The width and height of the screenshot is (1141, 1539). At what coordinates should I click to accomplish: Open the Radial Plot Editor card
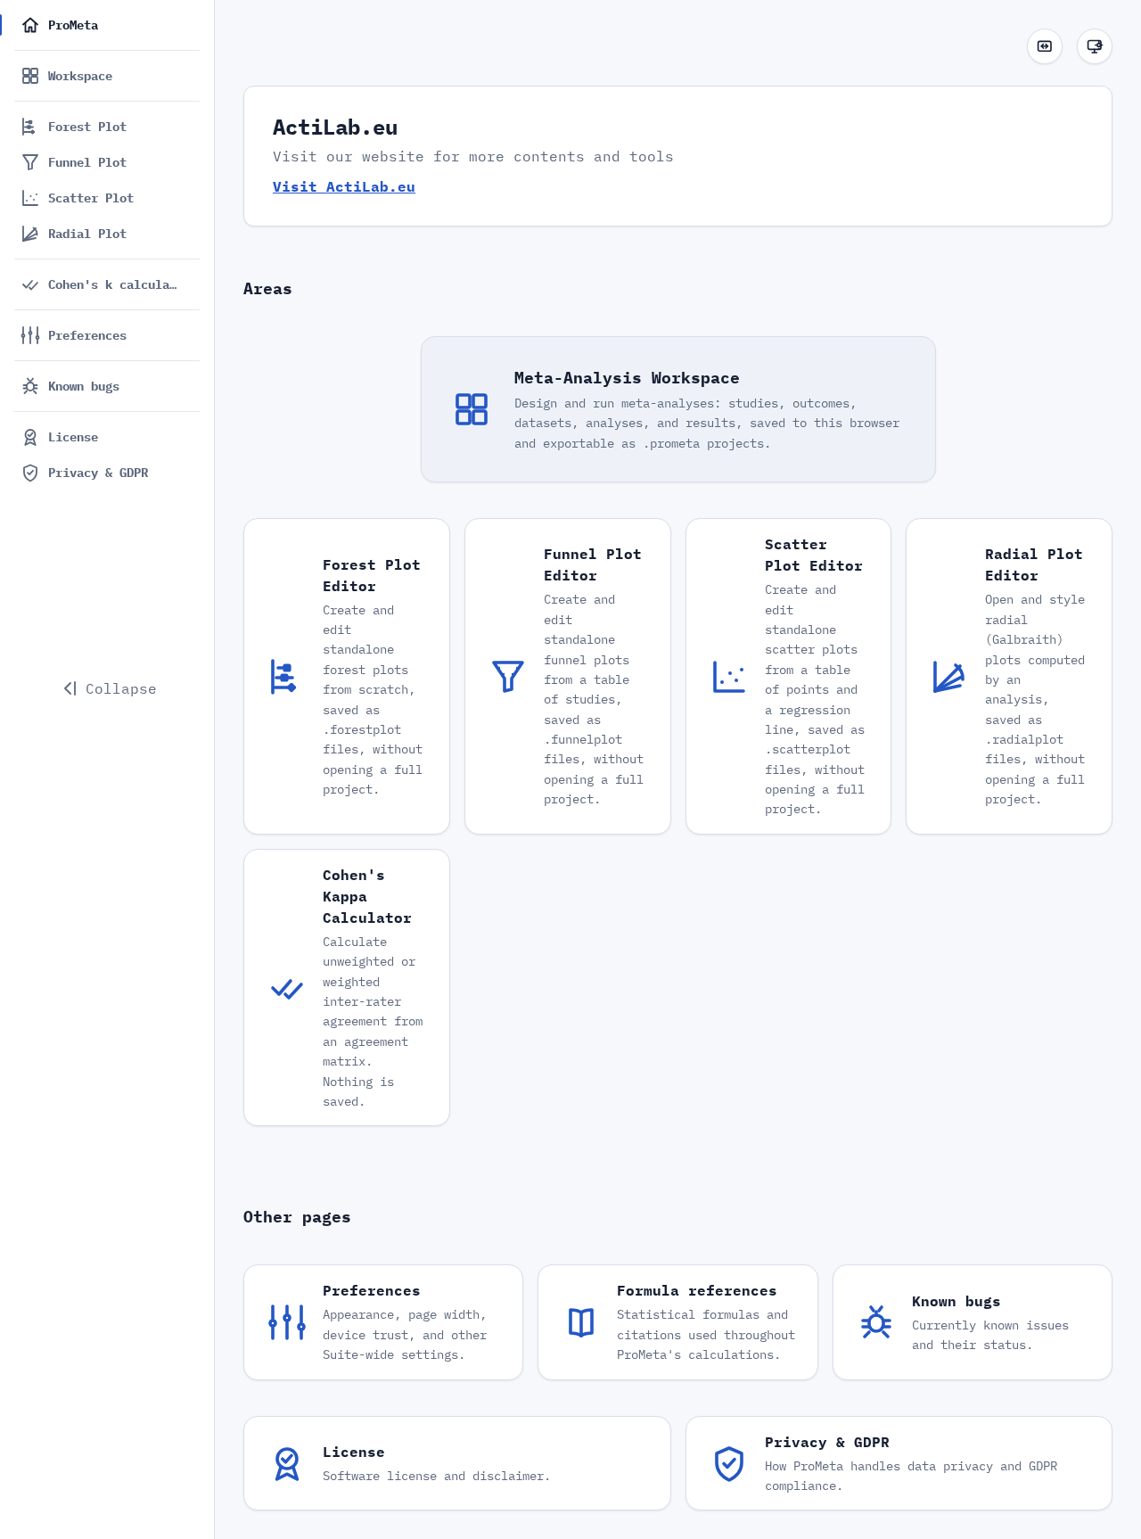point(1009,676)
